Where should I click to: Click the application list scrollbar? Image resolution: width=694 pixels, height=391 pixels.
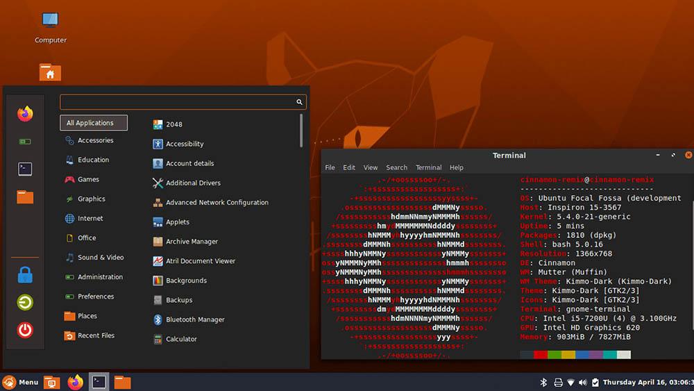click(301, 131)
